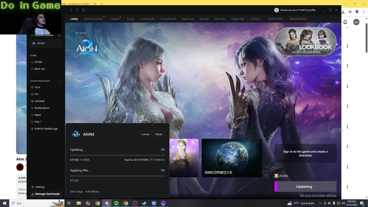368x207 pixels.
Task: Open the Windows Start menu
Action: coord(5,203)
